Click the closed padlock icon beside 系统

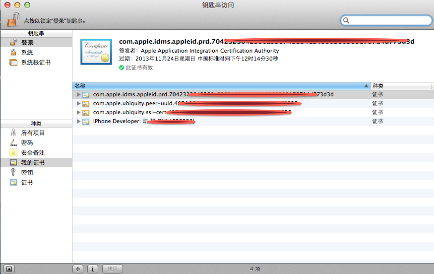click(13, 52)
